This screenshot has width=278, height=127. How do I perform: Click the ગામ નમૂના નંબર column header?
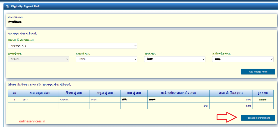pyautogui.click(x=39, y=93)
